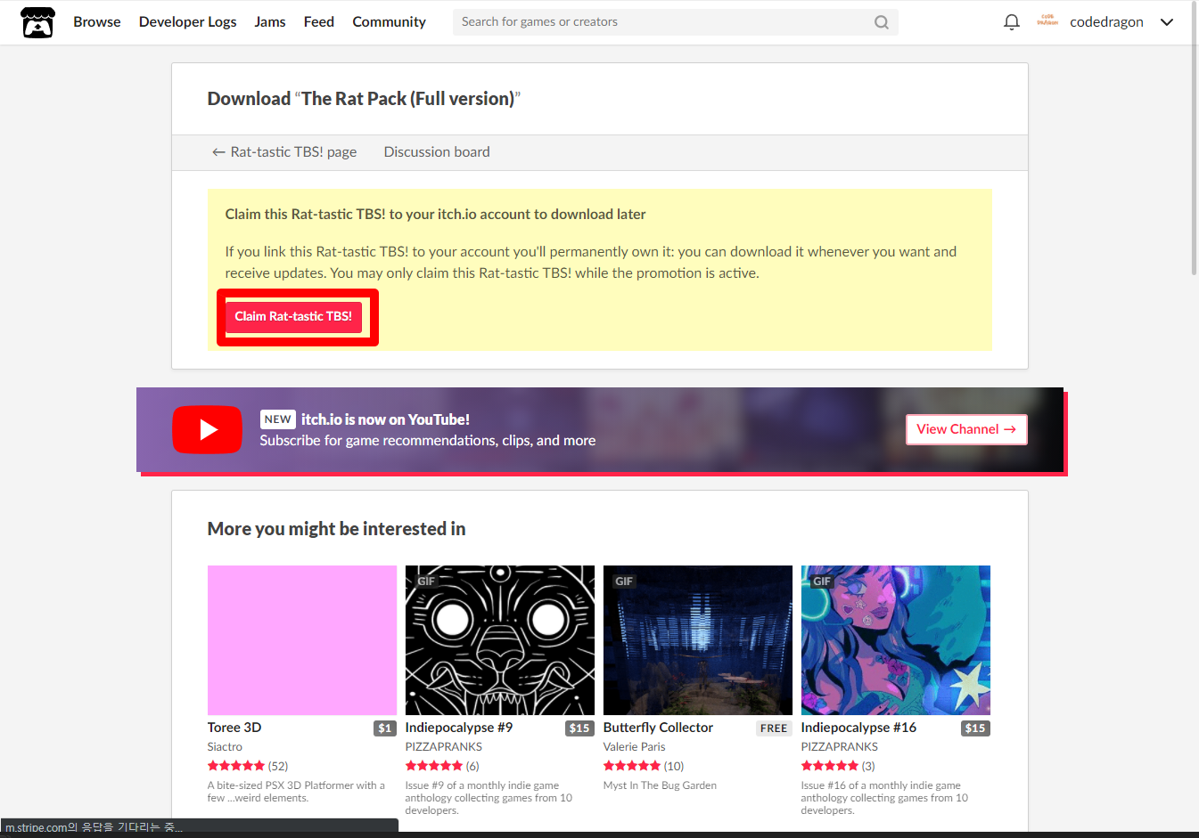This screenshot has height=838, width=1199.
Task: Open the Feed page
Action: click(319, 22)
